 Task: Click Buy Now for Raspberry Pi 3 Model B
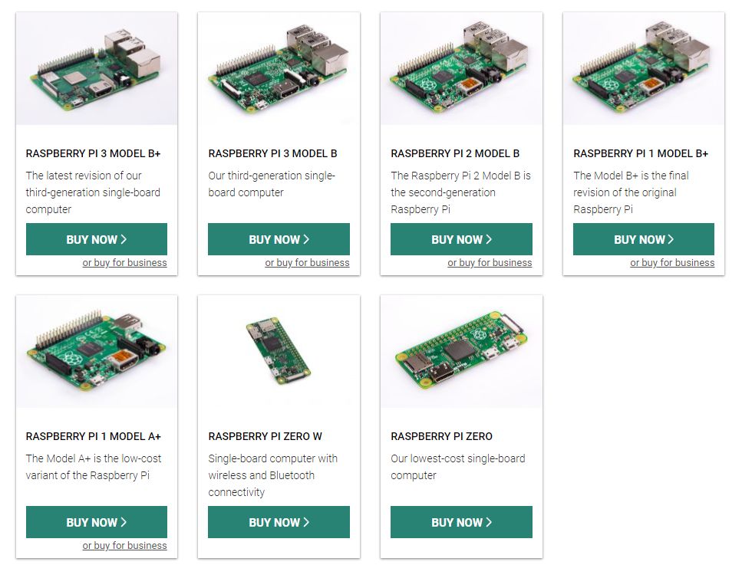(279, 239)
